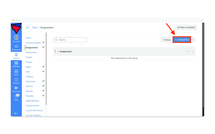
Task: Collapse the global navigation sidebar
Action: click(x=16, y=113)
